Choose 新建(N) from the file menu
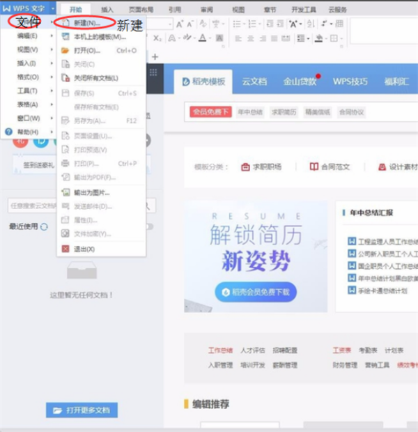The width and height of the screenshot is (418, 432). (x=101, y=23)
